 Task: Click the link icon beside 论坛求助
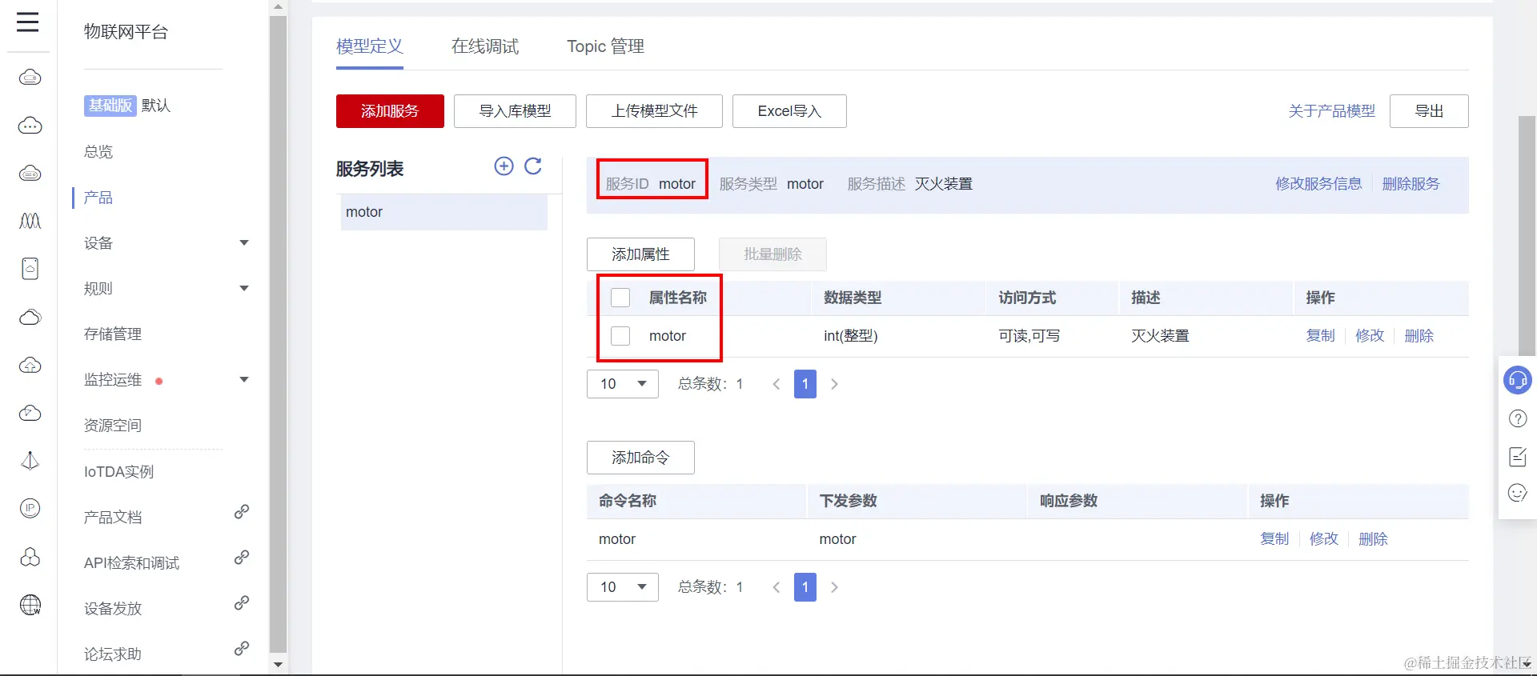tap(242, 648)
